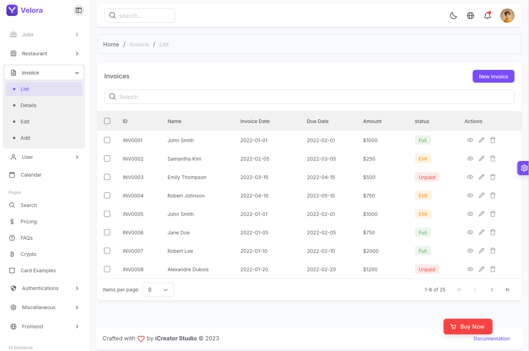Edit invoice INV0002 with pencil icon
The height and width of the screenshot is (351, 529).
pyautogui.click(x=481, y=158)
